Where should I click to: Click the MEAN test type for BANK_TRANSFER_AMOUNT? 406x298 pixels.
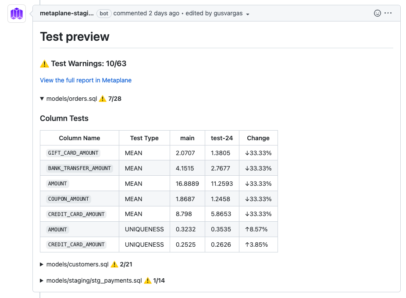coord(133,168)
